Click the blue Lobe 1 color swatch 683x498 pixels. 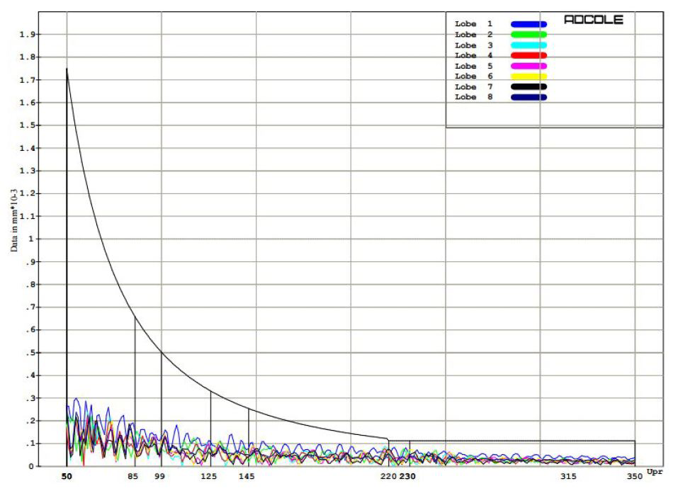[529, 24]
